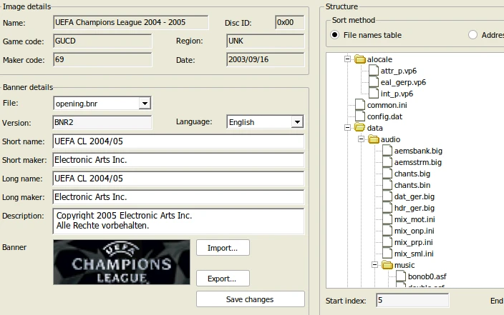Viewport: 504px width, 315px height.
Task: Click the config.dat file icon
Action: (360, 116)
